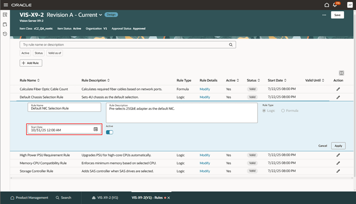Click Cancel in the rule editor

322,146
